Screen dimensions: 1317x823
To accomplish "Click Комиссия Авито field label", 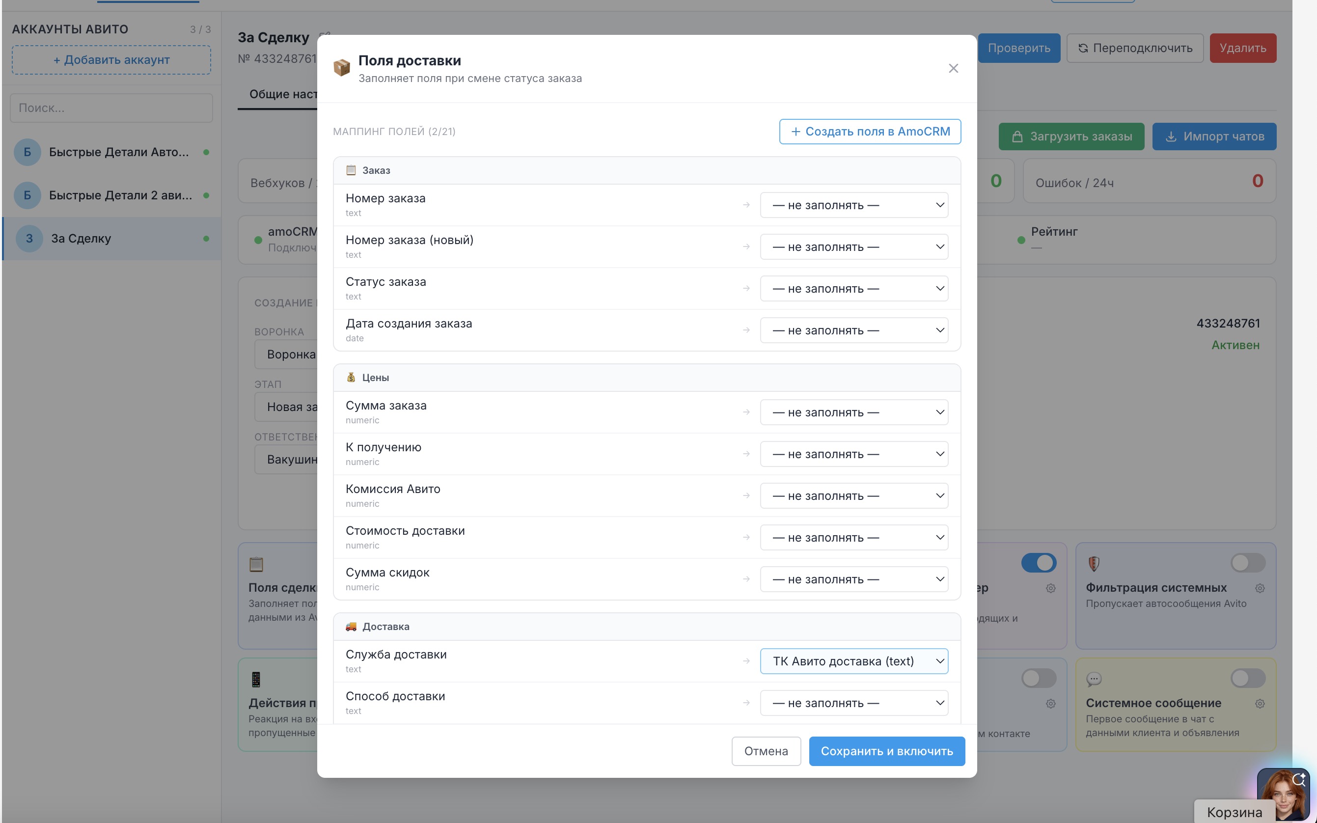I will (393, 489).
